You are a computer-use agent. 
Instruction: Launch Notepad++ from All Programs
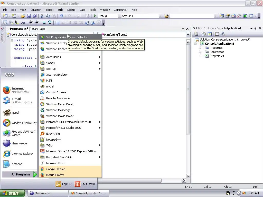click(70, 140)
